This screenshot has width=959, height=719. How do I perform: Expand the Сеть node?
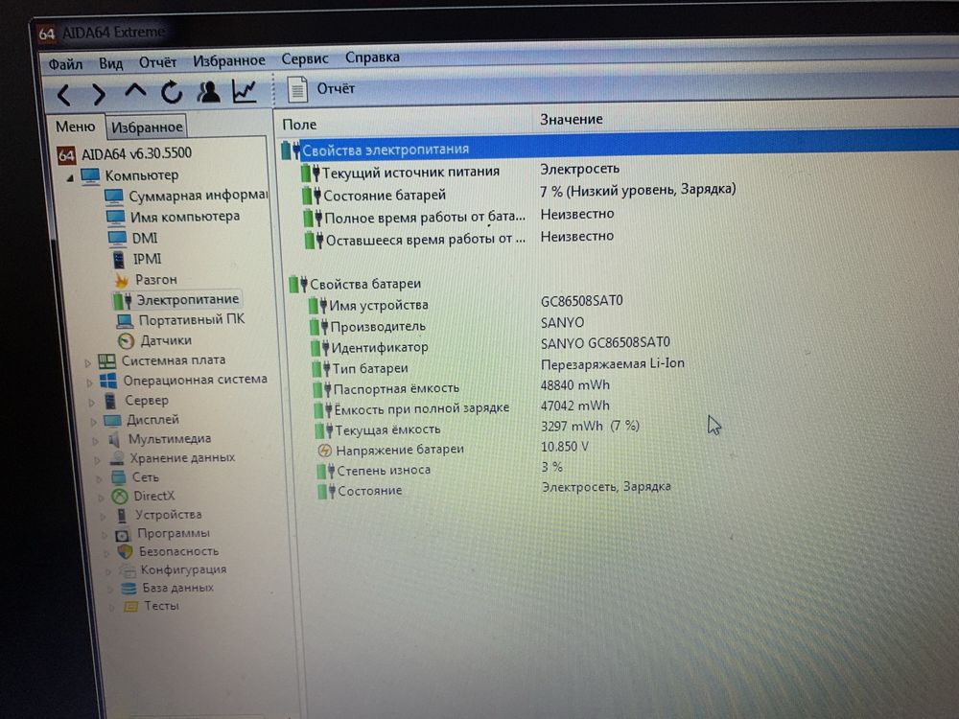click(99, 478)
